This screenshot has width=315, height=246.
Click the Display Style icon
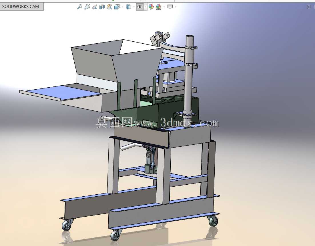pos(128,7)
